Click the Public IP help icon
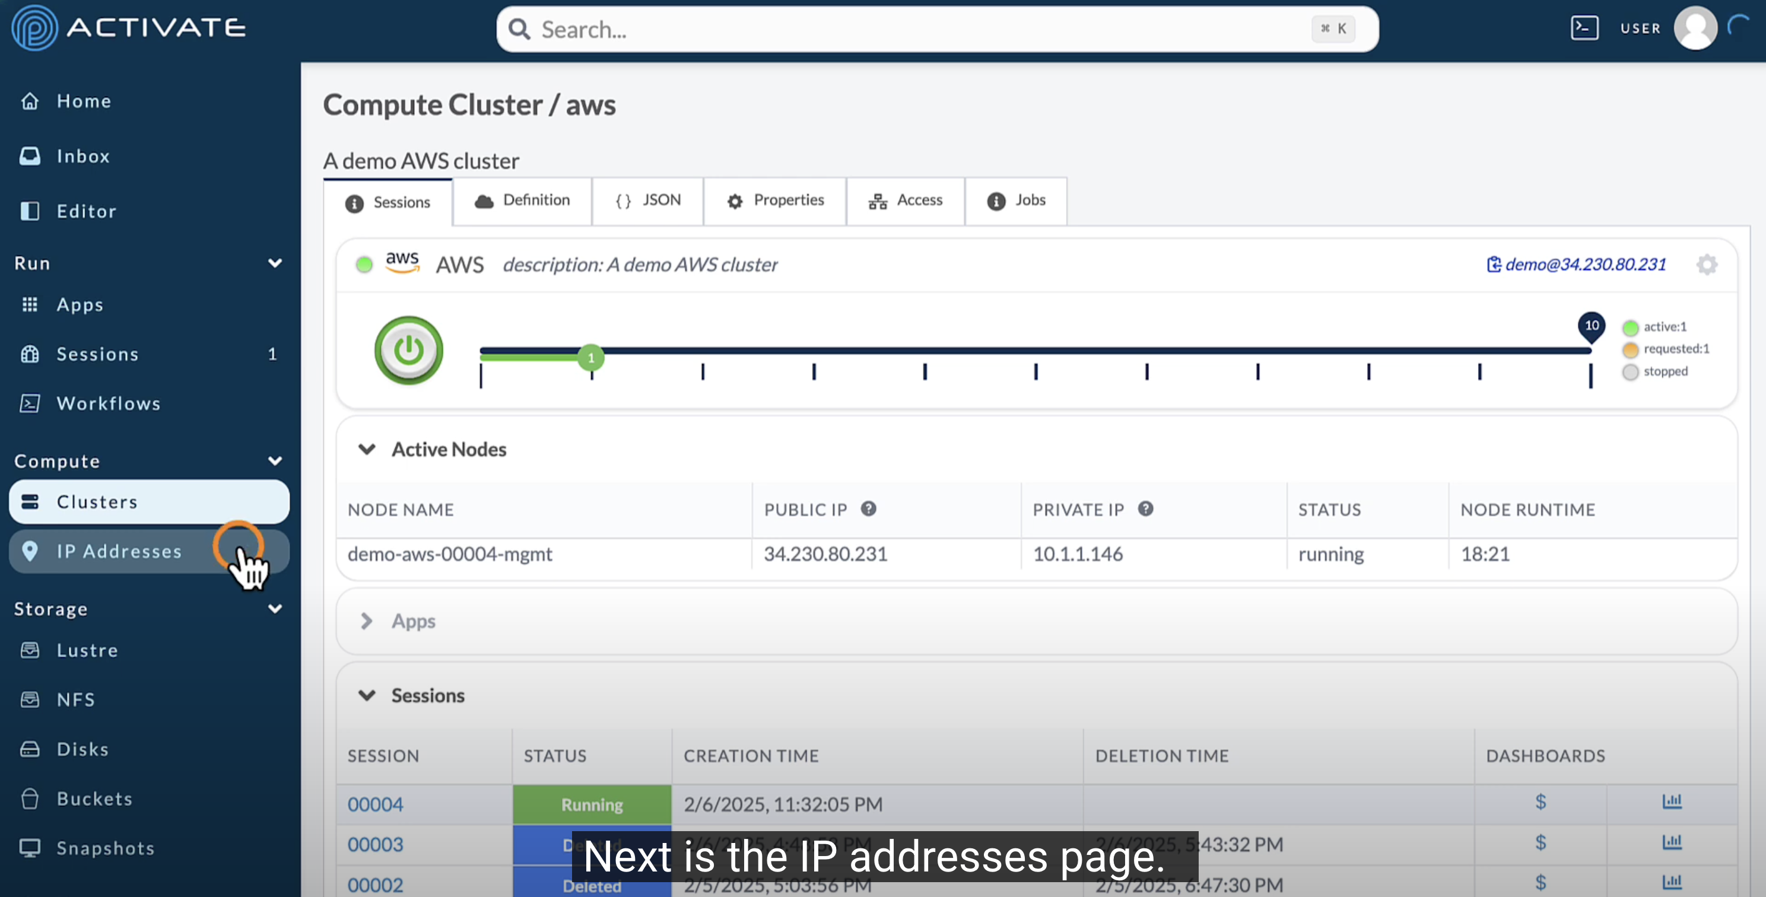1766x897 pixels. [869, 508]
